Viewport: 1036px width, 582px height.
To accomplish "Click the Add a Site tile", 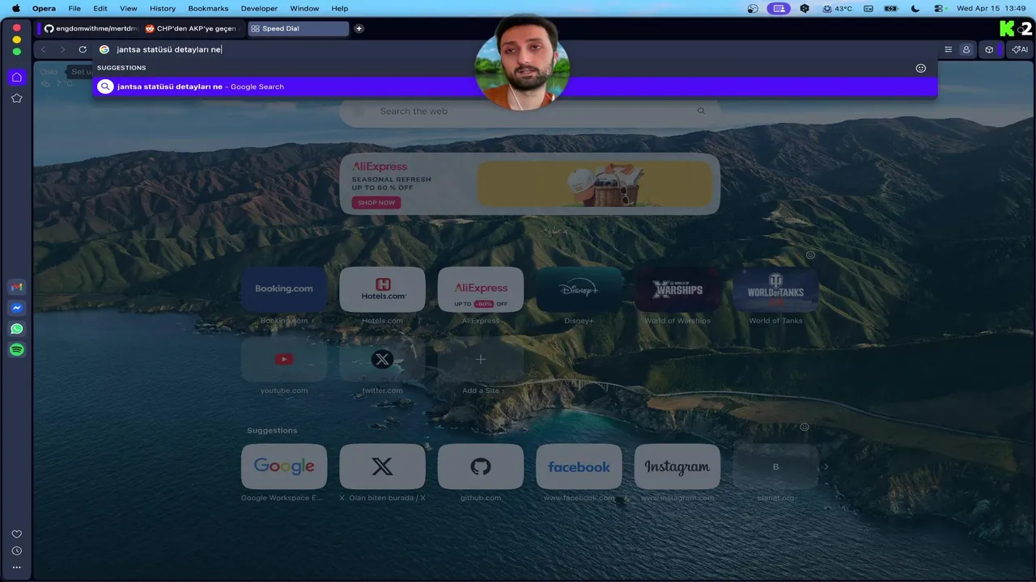I will pyautogui.click(x=481, y=359).
